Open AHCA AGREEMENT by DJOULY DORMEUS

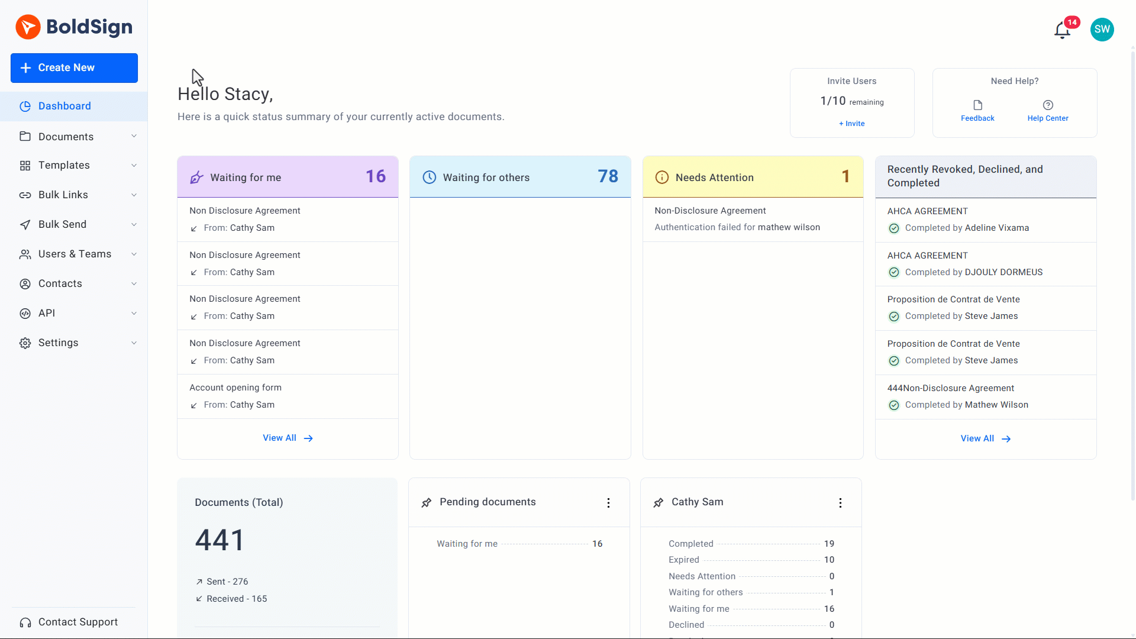tap(986, 264)
